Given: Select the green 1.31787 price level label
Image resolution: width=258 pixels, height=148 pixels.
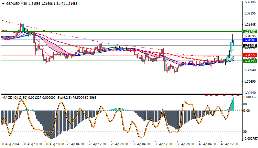Looking at the screenshot, I should (250, 31).
